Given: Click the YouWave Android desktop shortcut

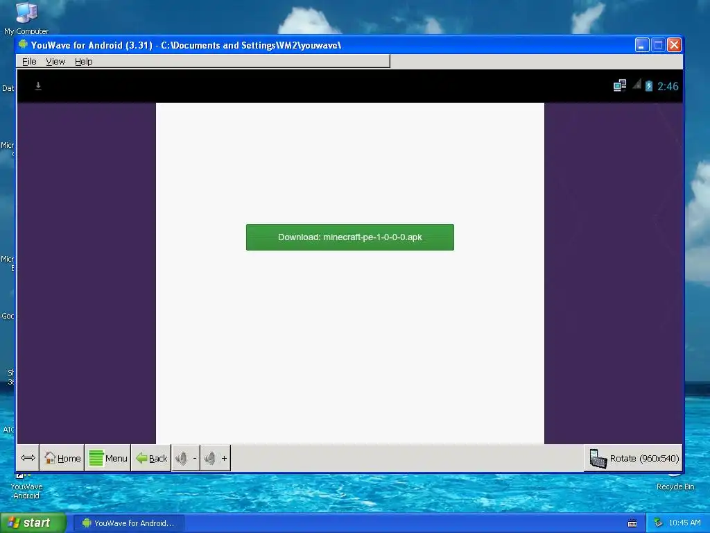Looking at the screenshot, I should point(26,486).
